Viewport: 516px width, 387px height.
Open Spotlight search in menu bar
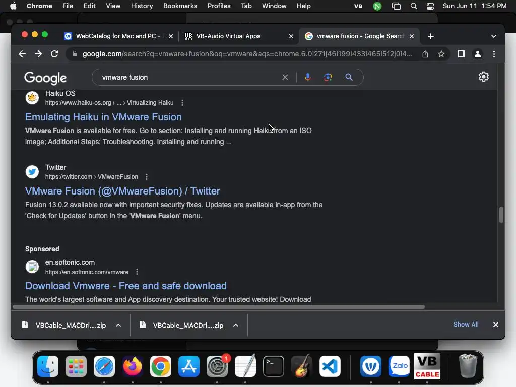[414, 6]
